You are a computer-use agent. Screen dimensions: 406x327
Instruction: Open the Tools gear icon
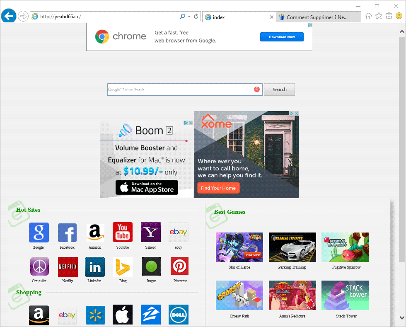[x=389, y=16]
